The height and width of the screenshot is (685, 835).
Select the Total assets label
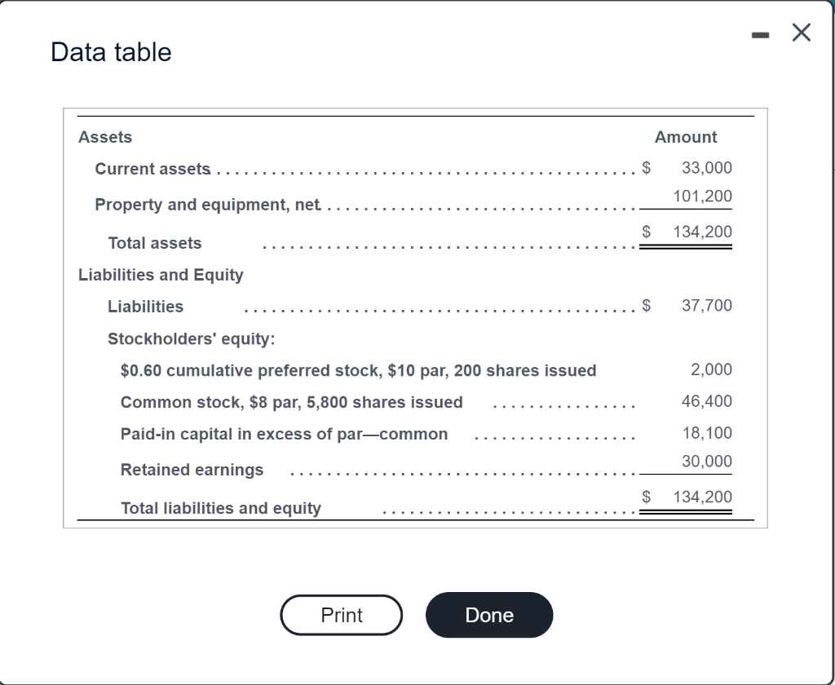(x=155, y=243)
